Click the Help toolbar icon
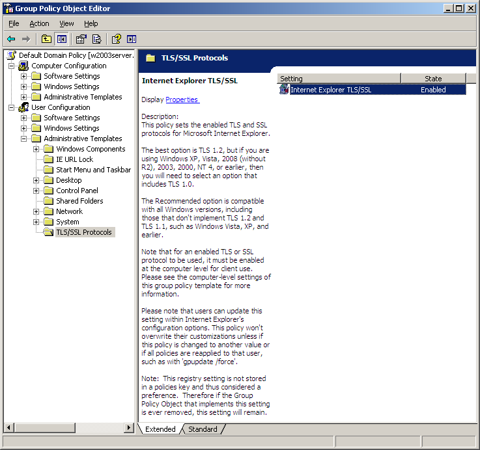 [x=117, y=39]
